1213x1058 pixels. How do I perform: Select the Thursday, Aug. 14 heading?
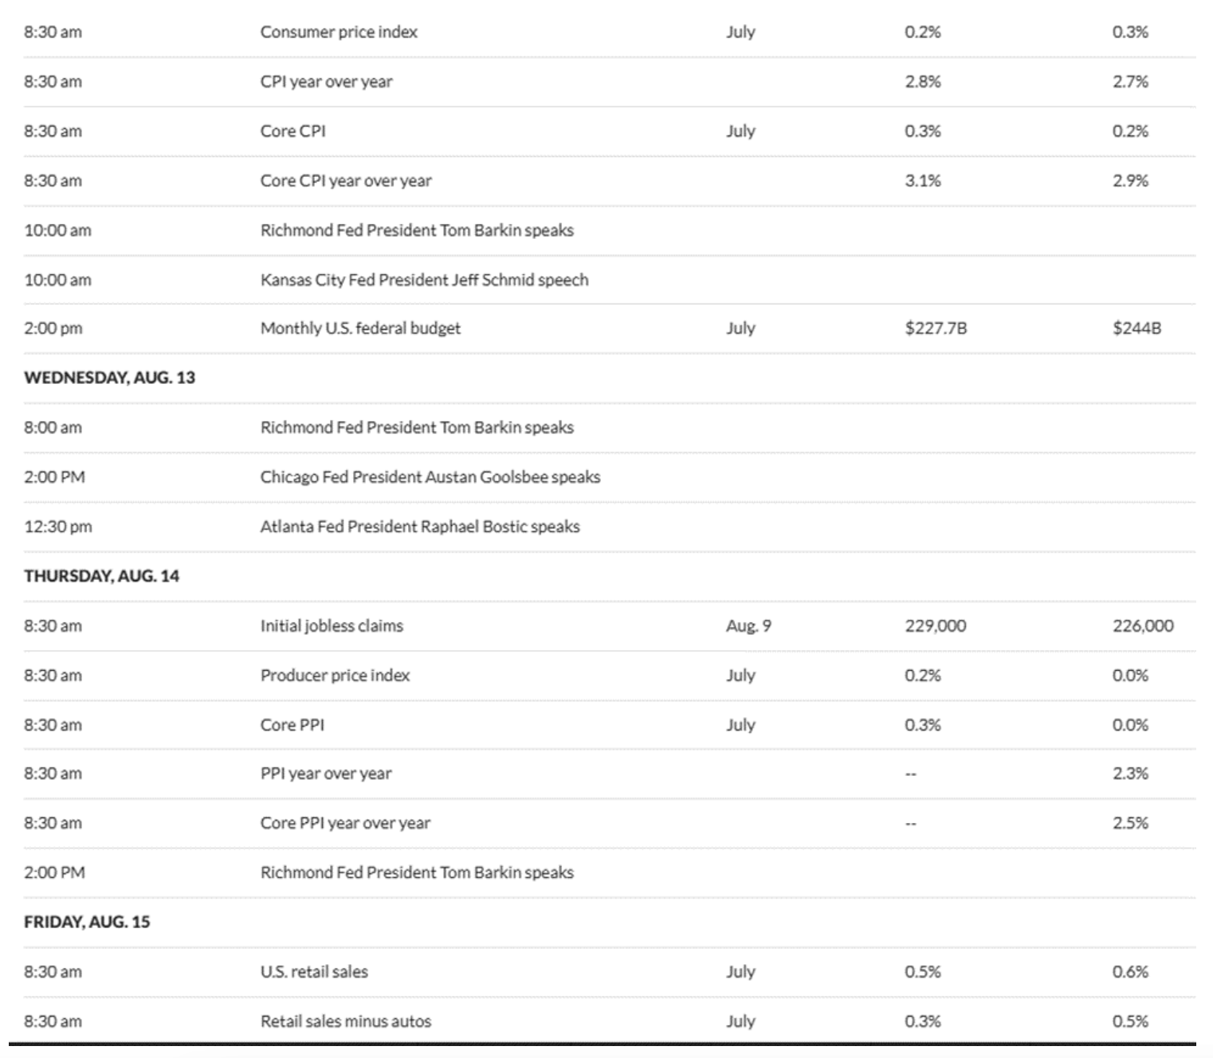[101, 576]
